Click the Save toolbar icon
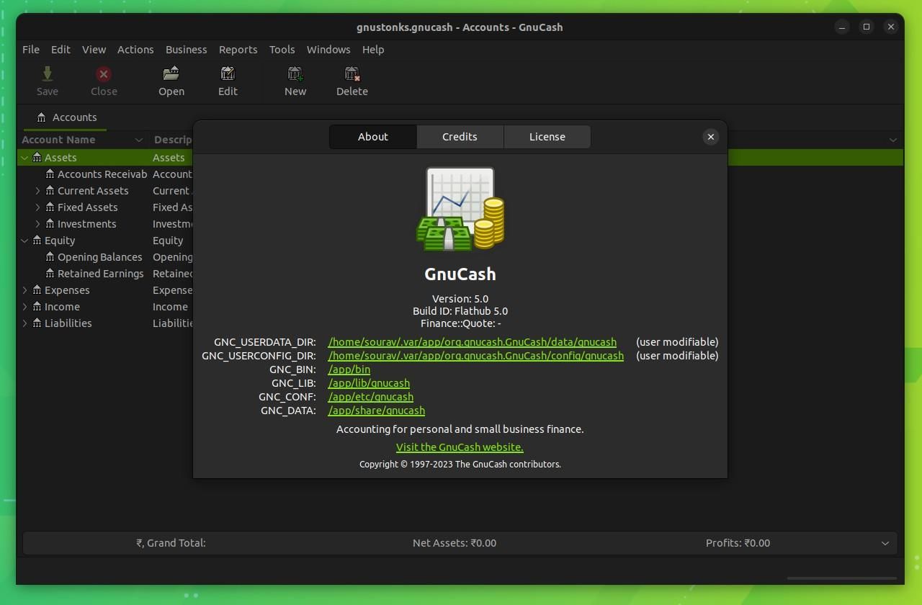 (x=47, y=79)
